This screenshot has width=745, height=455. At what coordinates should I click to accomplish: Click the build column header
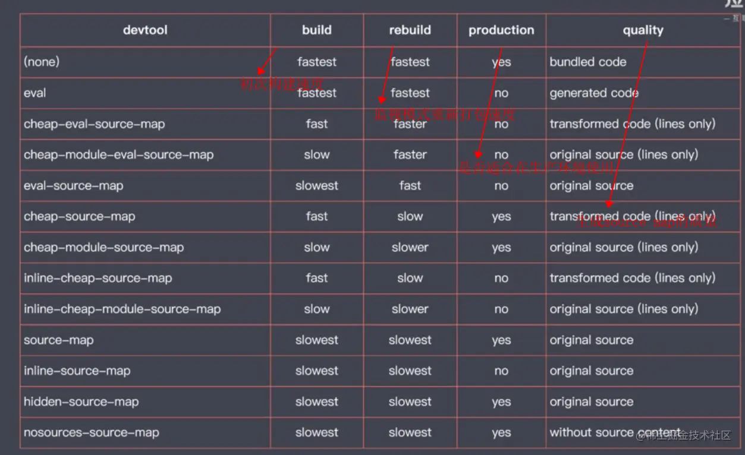[x=316, y=30]
